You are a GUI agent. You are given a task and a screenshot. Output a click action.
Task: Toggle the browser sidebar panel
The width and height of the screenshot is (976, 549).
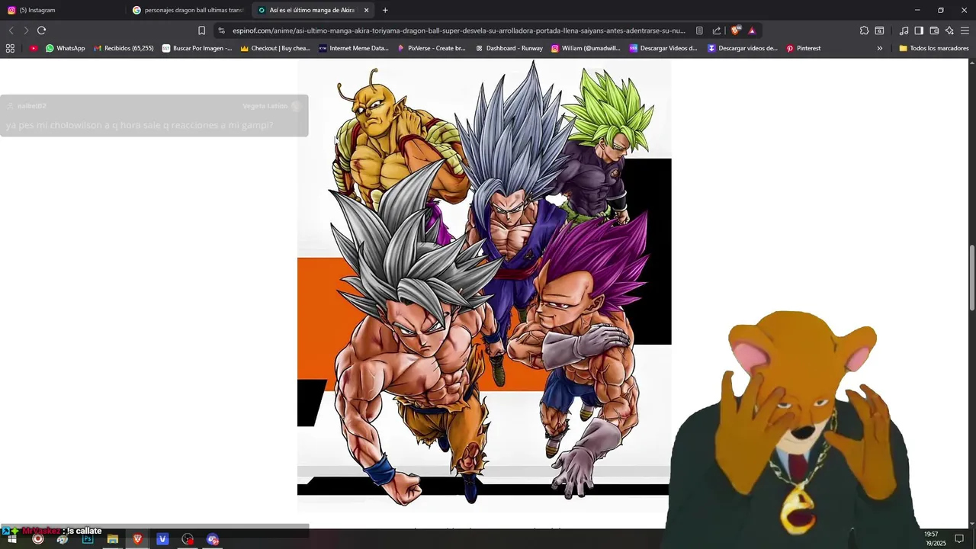coord(919,30)
